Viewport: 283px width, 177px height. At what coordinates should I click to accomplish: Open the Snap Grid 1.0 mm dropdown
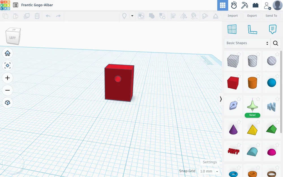(209, 171)
